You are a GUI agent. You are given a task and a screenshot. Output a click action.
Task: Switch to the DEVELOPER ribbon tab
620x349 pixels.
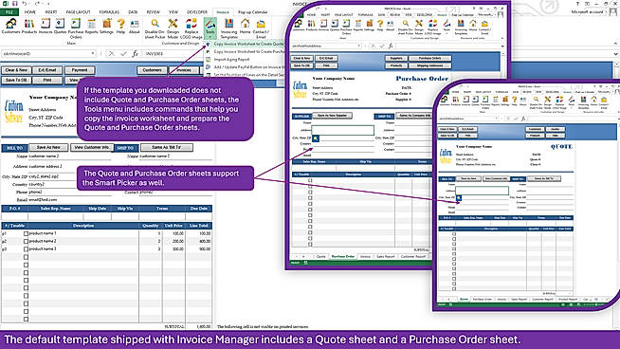tap(197, 12)
